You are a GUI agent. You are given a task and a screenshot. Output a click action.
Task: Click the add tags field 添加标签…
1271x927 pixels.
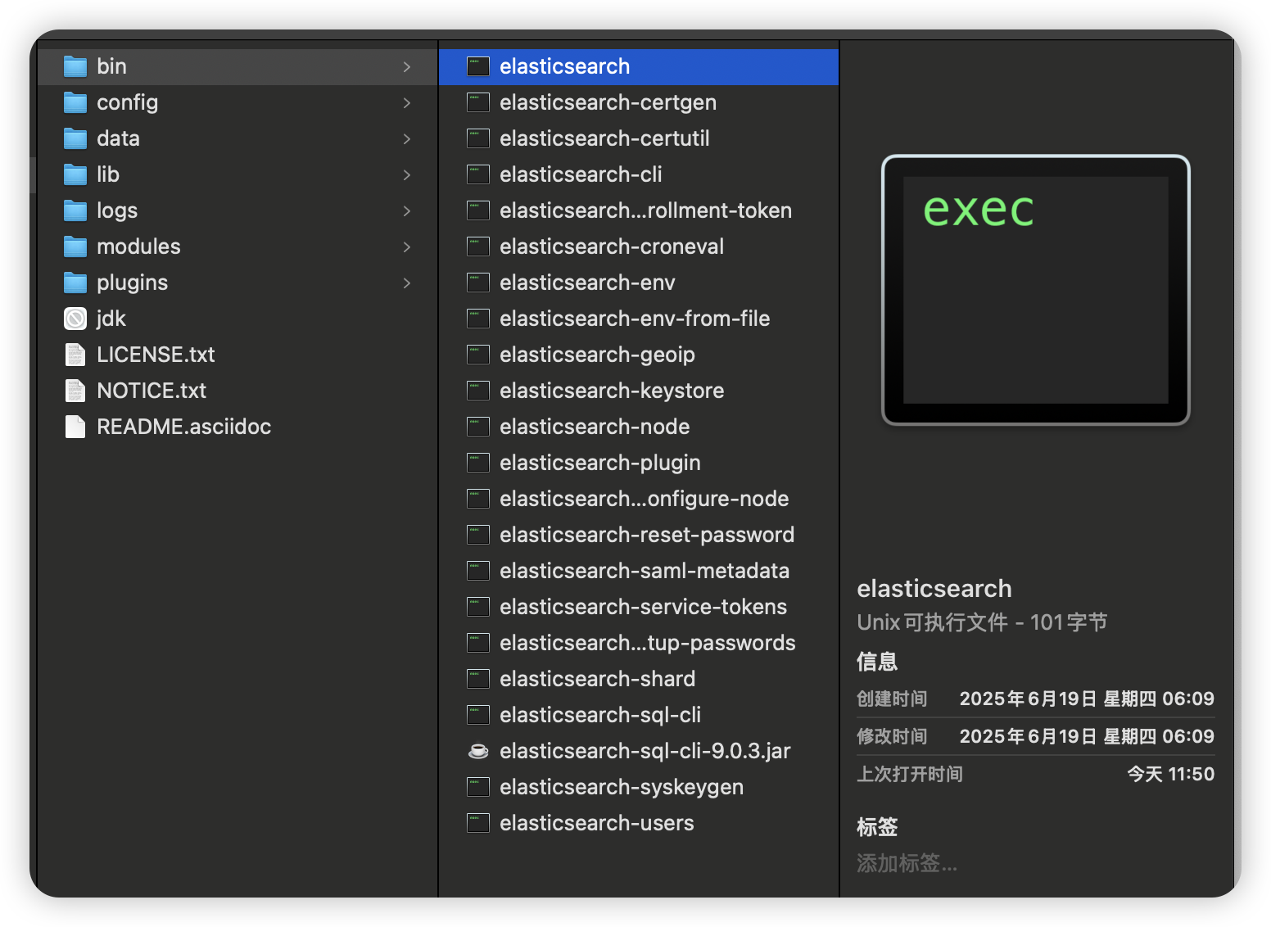click(x=907, y=863)
